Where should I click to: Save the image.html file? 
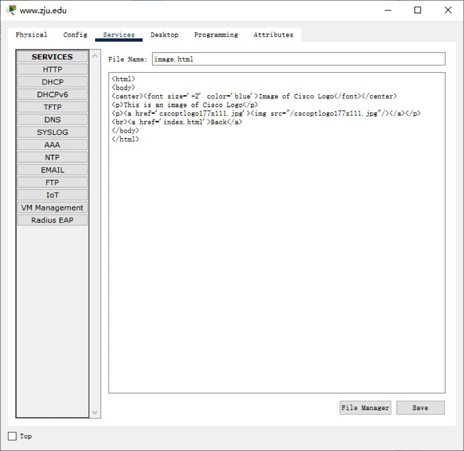coord(420,408)
